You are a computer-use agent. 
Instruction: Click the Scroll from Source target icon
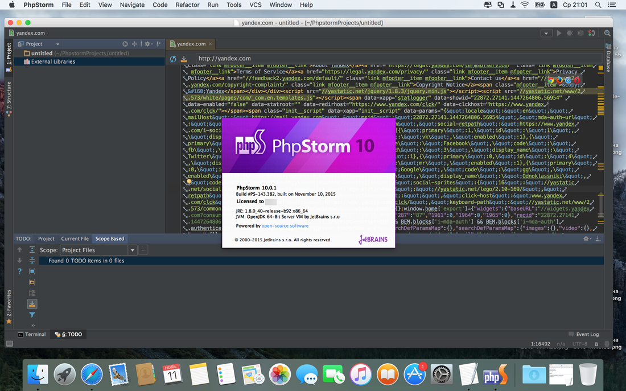tap(125, 44)
